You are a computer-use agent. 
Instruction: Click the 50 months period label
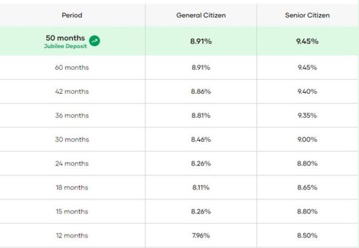tap(65, 38)
